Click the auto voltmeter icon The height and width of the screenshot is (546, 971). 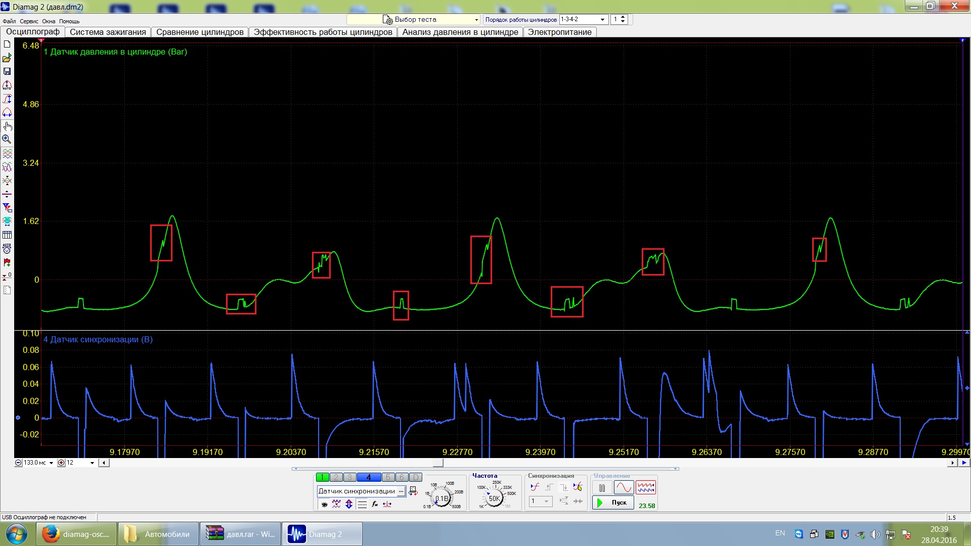pyautogui.click(x=7, y=249)
